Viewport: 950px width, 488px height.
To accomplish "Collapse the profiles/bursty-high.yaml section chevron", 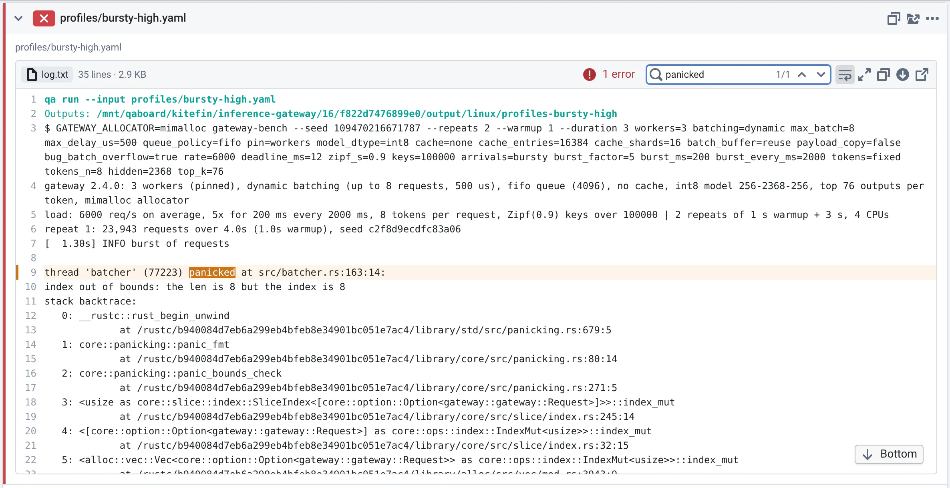I will click(18, 18).
